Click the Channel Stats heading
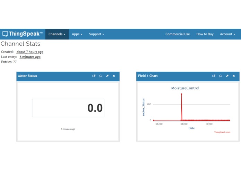Screen dimensions: 241x171 [x=20, y=44]
